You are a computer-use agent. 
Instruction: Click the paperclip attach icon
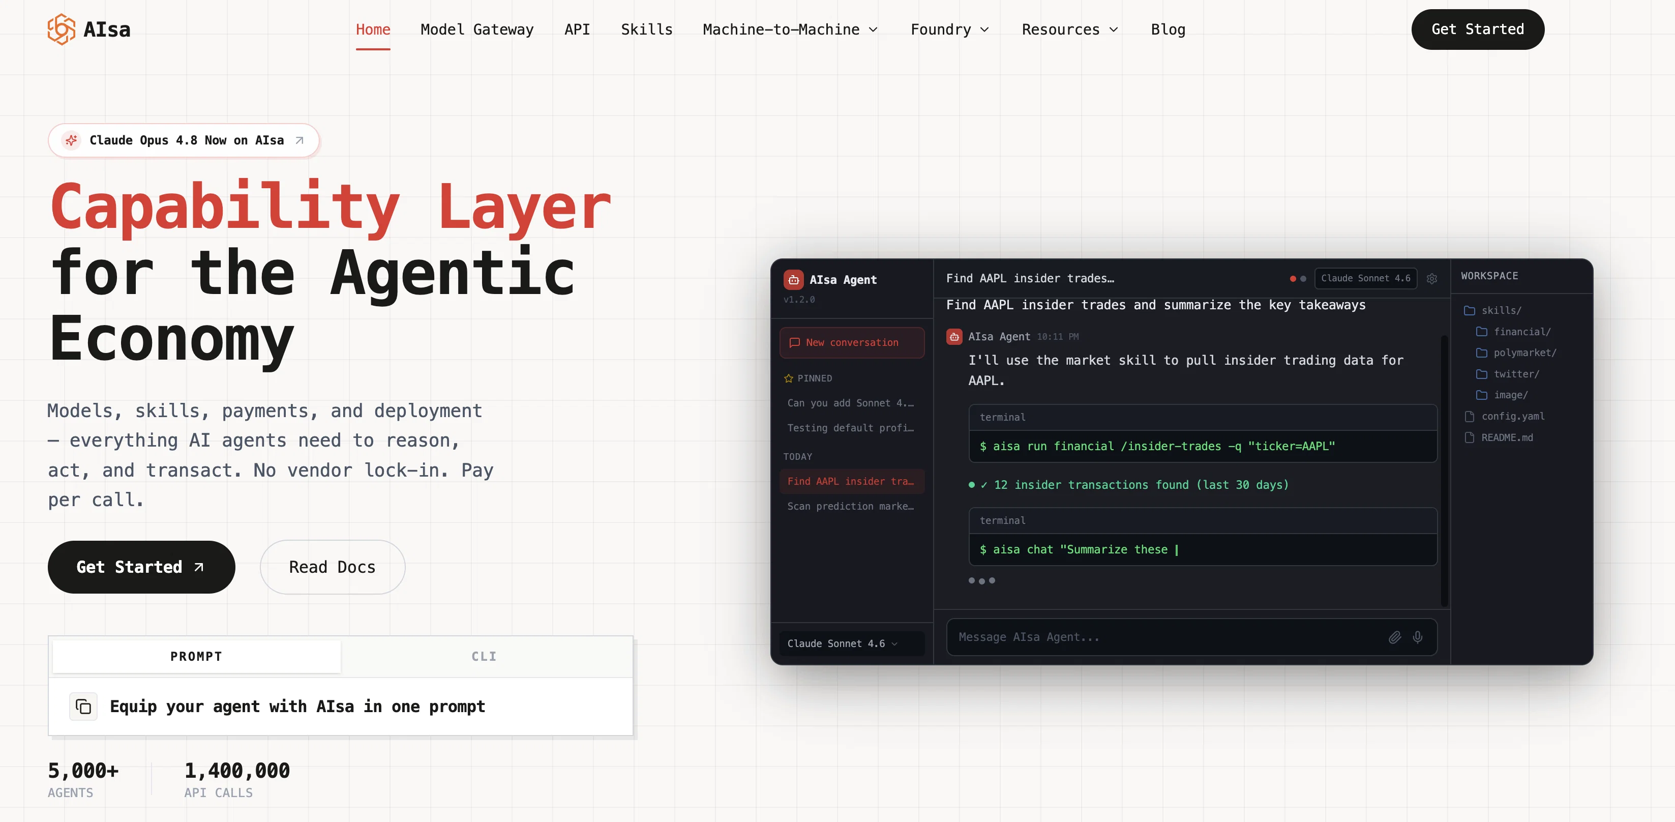click(x=1395, y=637)
